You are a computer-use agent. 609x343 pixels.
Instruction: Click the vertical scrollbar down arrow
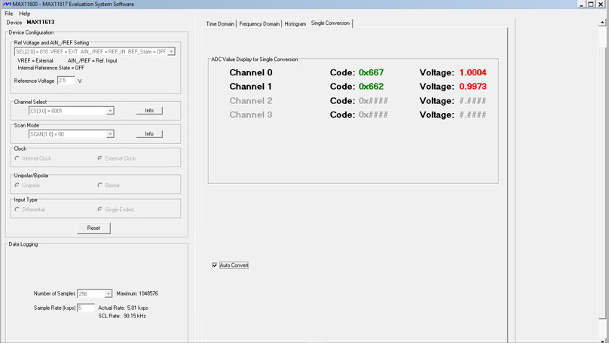(x=602, y=340)
